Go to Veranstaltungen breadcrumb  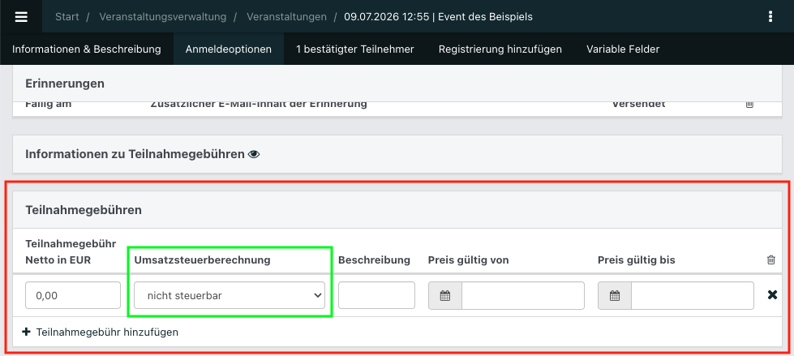pyautogui.click(x=286, y=17)
